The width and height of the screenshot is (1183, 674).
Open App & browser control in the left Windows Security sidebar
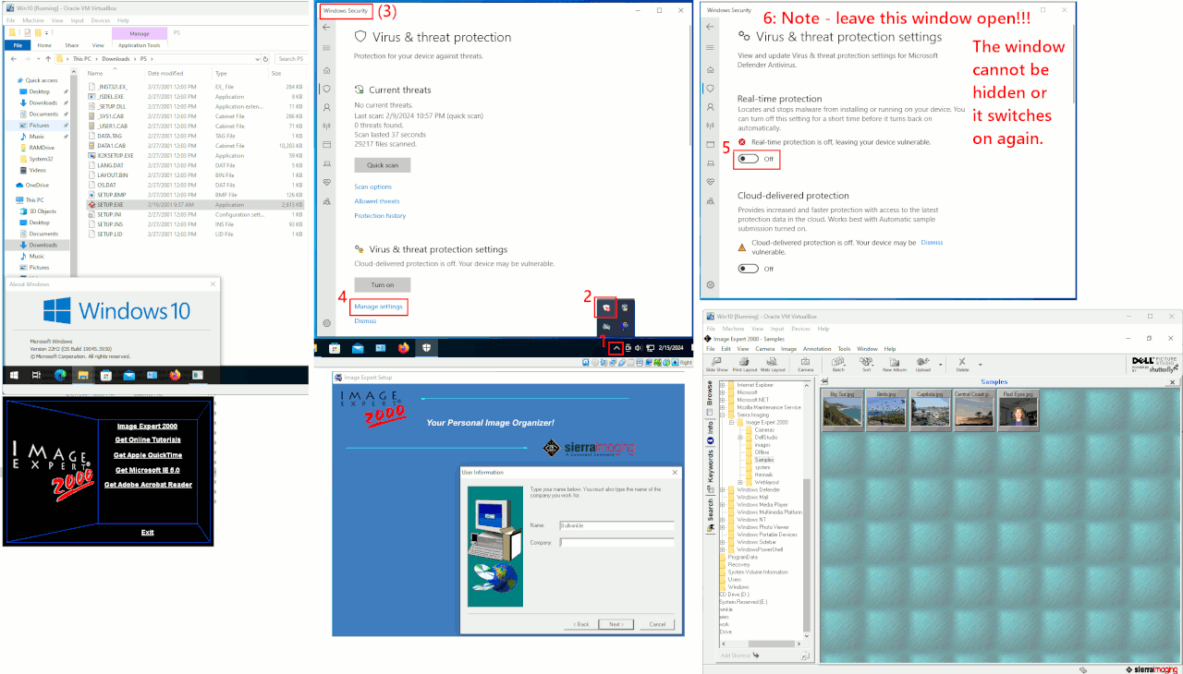[x=326, y=144]
